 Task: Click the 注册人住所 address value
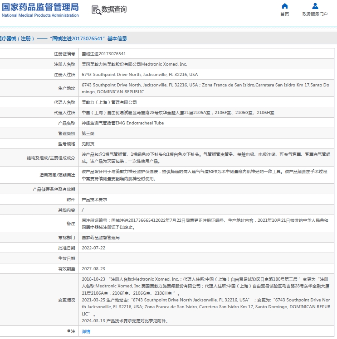[140, 74]
